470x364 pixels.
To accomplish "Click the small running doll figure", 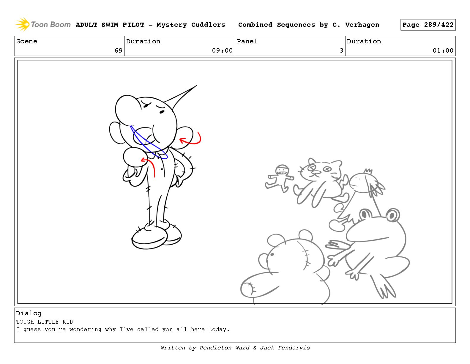I will (279, 178).
